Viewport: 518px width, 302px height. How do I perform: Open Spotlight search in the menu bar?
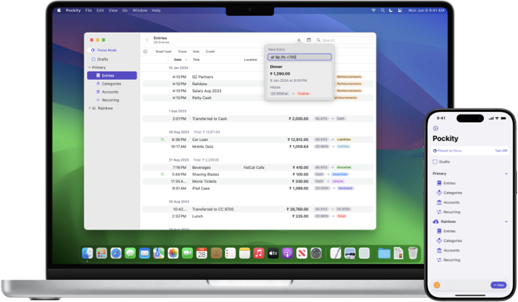[x=383, y=11]
